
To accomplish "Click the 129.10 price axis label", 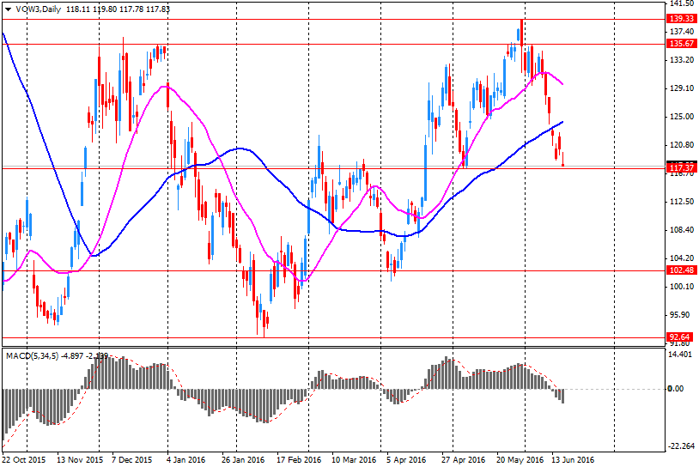I will [682, 88].
